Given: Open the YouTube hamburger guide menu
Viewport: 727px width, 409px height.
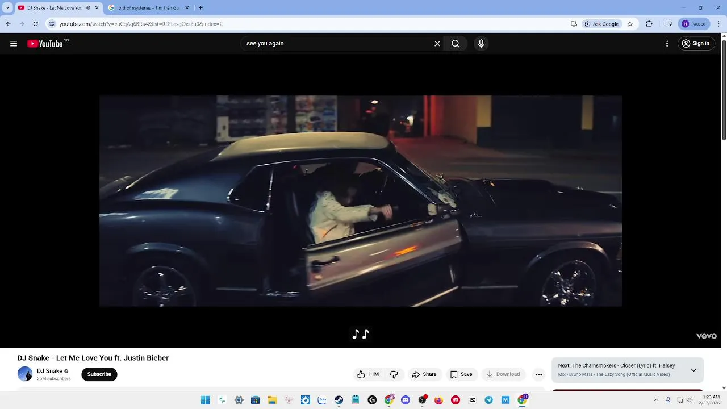Looking at the screenshot, I should tap(14, 44).
